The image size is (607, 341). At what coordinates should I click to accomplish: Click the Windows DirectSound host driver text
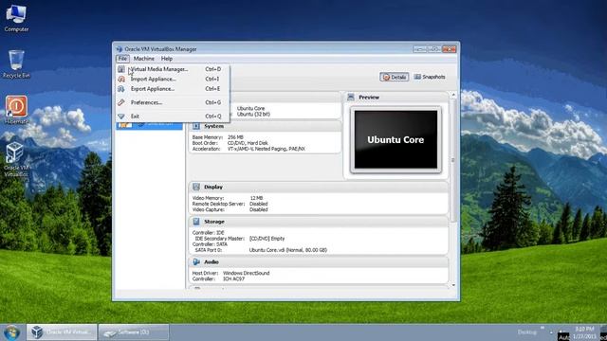click(247, 273)
